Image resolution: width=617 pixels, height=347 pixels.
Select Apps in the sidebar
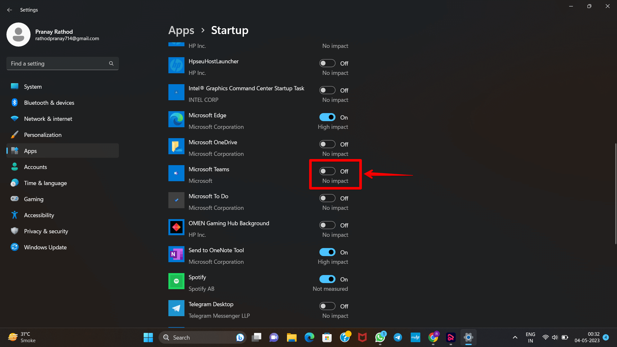(63, 151)
